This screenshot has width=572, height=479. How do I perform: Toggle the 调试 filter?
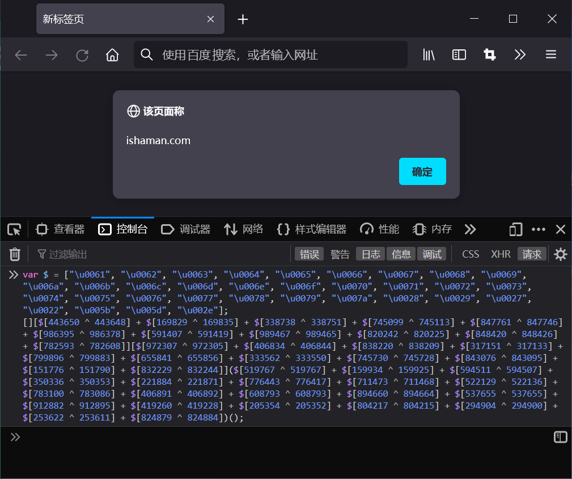[432, 254]
